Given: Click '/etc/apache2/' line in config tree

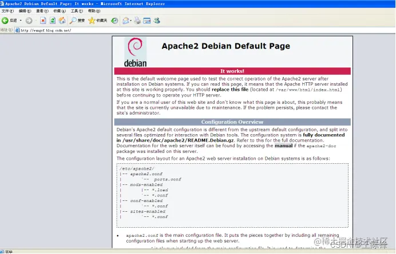Looking at the screenshot, I should pyautogui.click(x=137, y=168).
